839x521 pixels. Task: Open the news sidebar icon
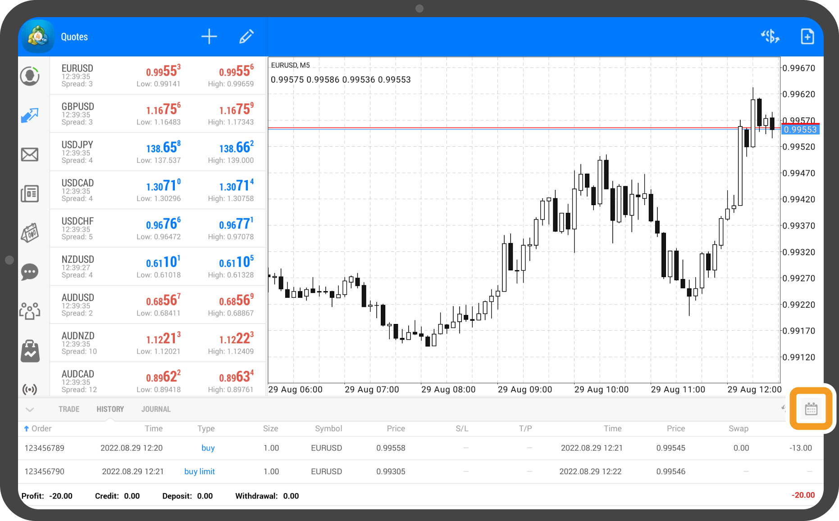30,193
